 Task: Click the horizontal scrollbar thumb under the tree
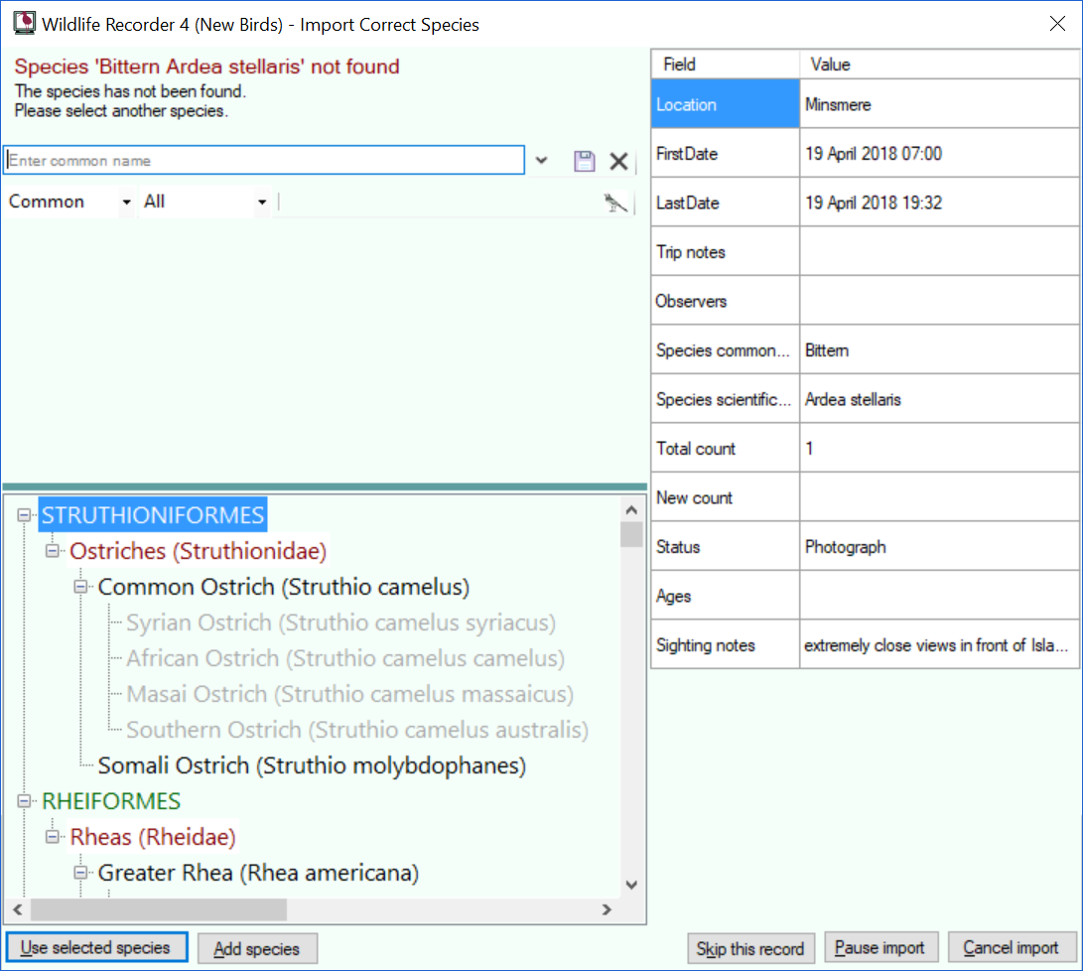click(159, 909)
